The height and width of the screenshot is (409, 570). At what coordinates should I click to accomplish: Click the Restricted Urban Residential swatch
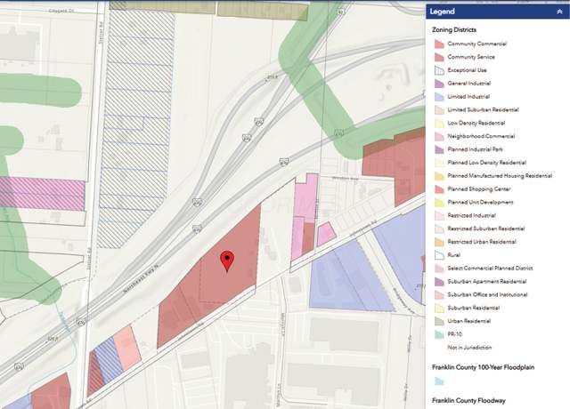click(439, 242)
